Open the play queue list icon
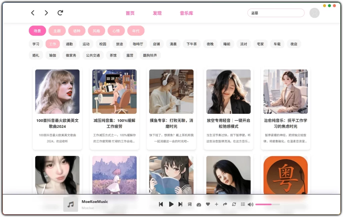This screenshot has width=343, height=217. pyautogui.click(x=243, y=204)
